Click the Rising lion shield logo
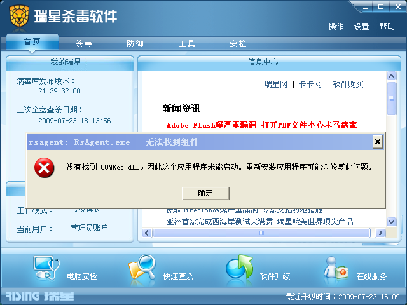The height and width of the screenshot is (305, 407). coord(19,16)
